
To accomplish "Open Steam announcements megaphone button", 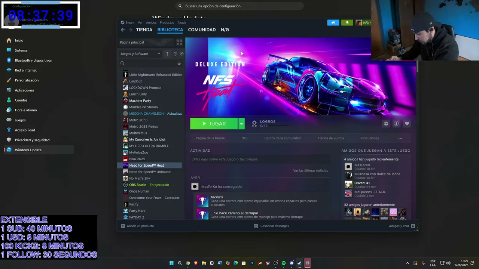I will 333,23.
